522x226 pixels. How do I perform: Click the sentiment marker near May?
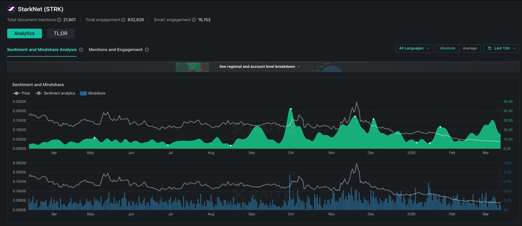94,138
